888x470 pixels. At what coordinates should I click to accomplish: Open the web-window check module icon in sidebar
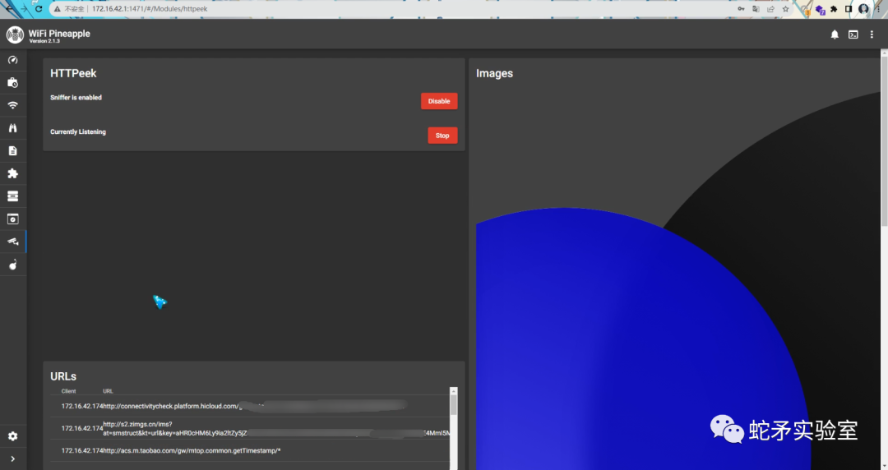click(12, 219)
